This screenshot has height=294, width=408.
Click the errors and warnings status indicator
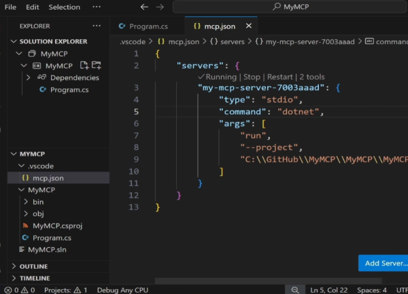tap(20, 290)
